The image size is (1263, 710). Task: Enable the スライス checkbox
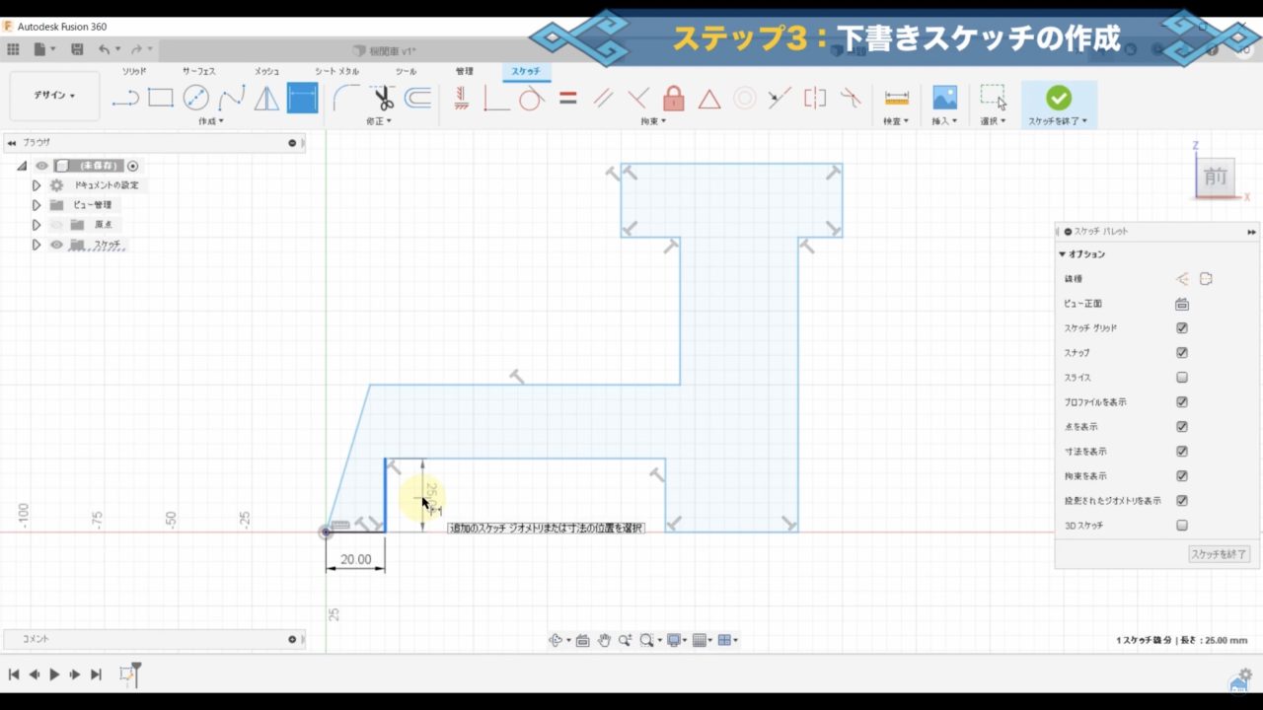[x=1182, y=378]
